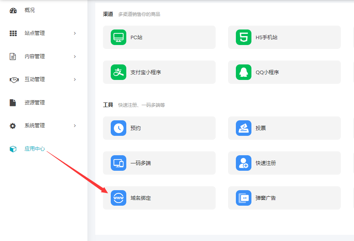Go to 应用中心 in the sidebar
The image size is (354, 241).
point(35,149)
